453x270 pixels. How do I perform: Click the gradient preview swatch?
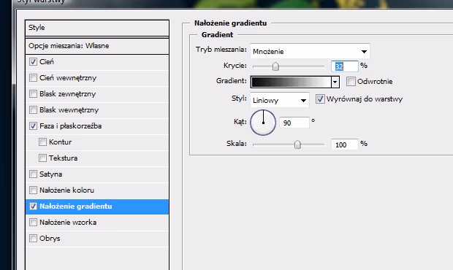coord(292,82)
